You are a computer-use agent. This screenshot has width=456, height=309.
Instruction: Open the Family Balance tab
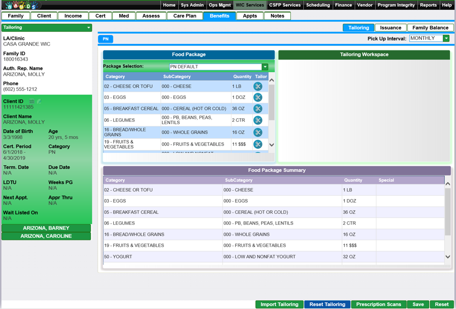click(430, 28)
